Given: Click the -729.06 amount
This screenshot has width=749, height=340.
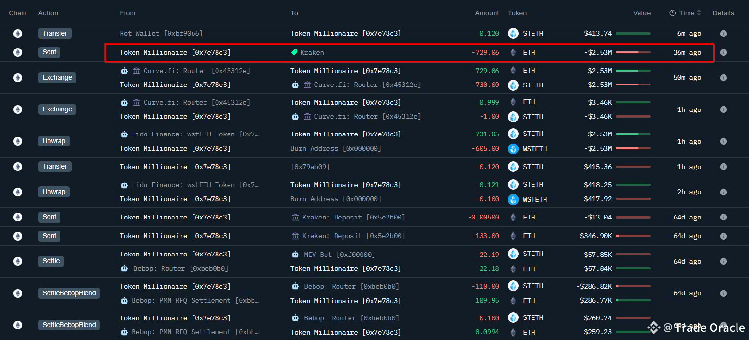Looking at the screenshot, I should click(x=485, y=52).
